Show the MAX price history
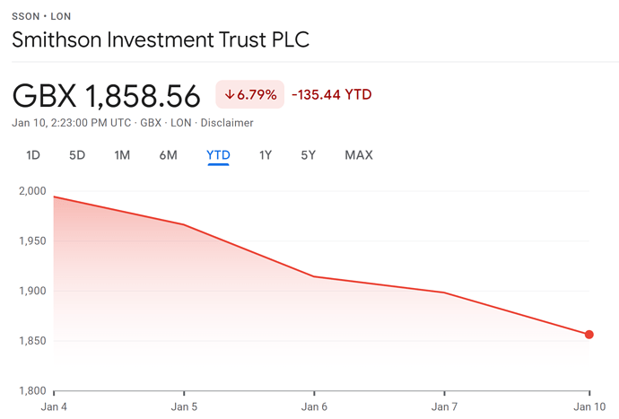This screenshot has width=619, height=419. (359, 155)
